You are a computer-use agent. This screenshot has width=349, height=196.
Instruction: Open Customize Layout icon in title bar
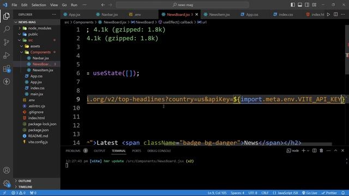(x=314, y=5)
